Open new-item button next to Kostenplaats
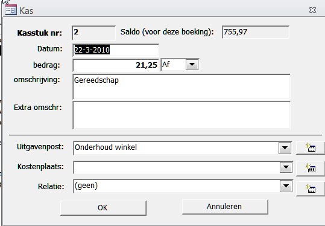 point(311,168)
